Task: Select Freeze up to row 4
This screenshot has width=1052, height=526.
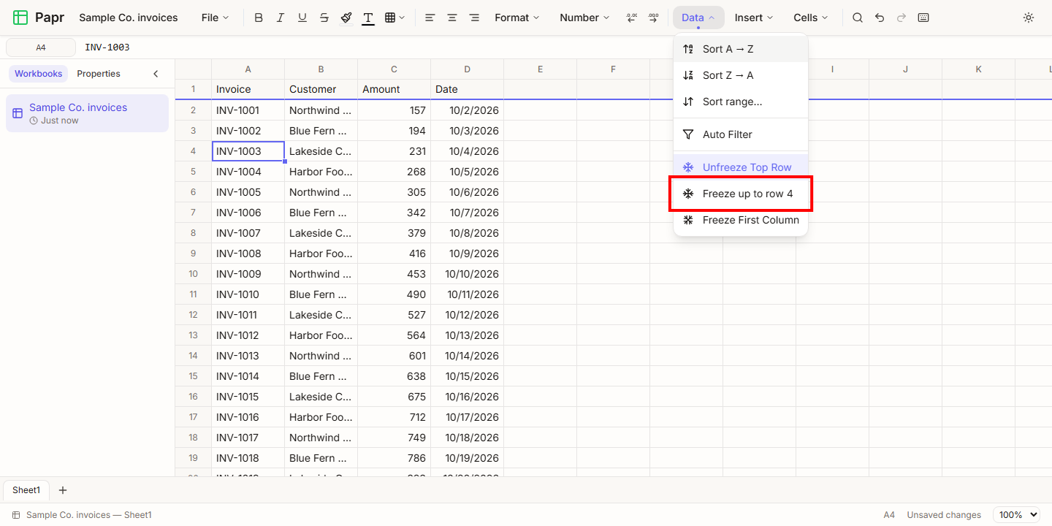Action: 741,194
